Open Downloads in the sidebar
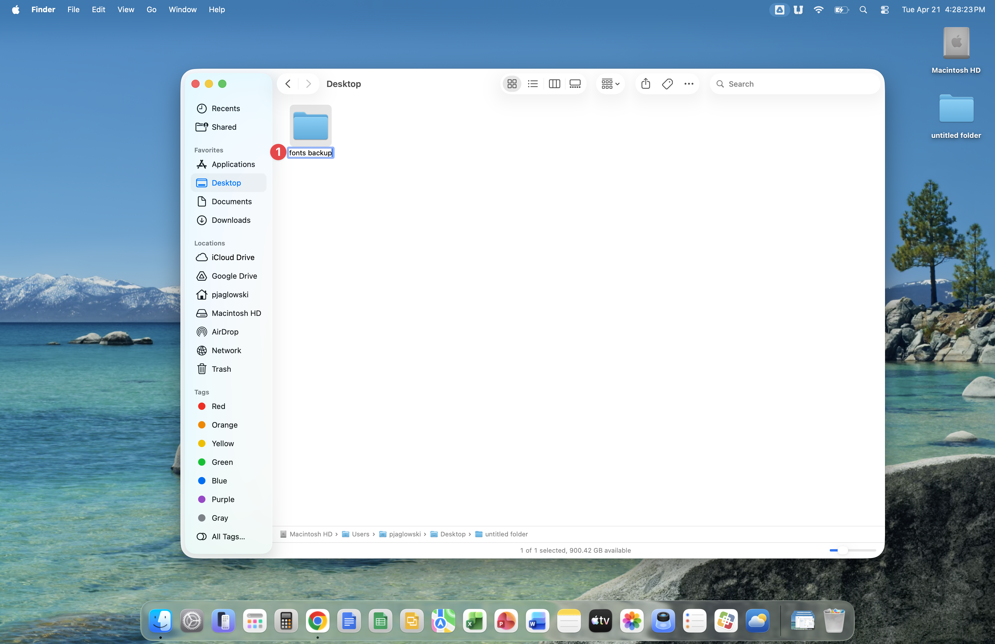 231,220
